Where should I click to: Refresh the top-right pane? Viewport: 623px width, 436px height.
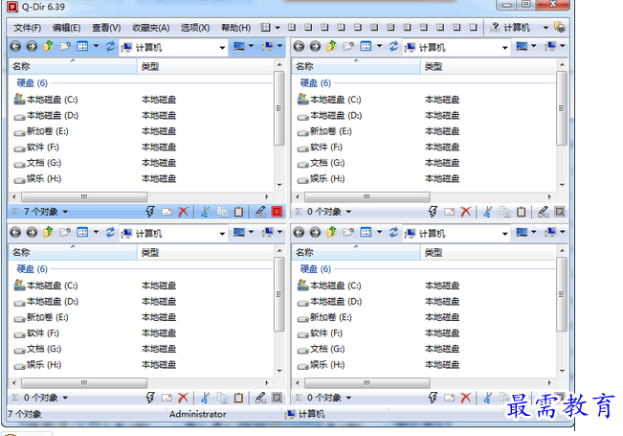coord(393,47)
